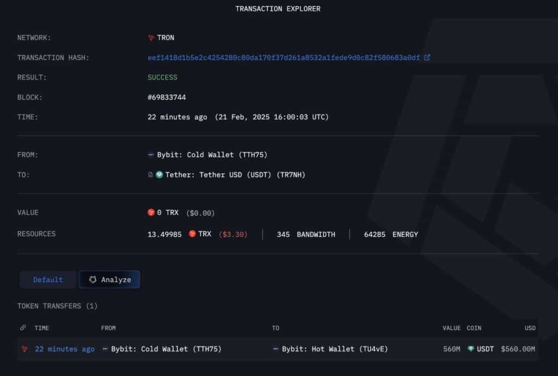558x376 pixels.
Task: Click the COIN column header
Action: 474,328
